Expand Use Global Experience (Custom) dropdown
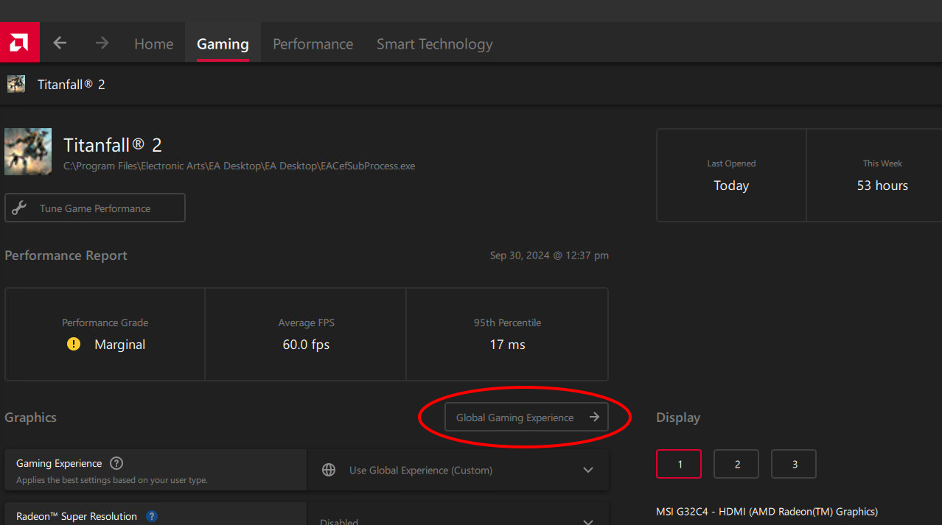 pos(458,470)
